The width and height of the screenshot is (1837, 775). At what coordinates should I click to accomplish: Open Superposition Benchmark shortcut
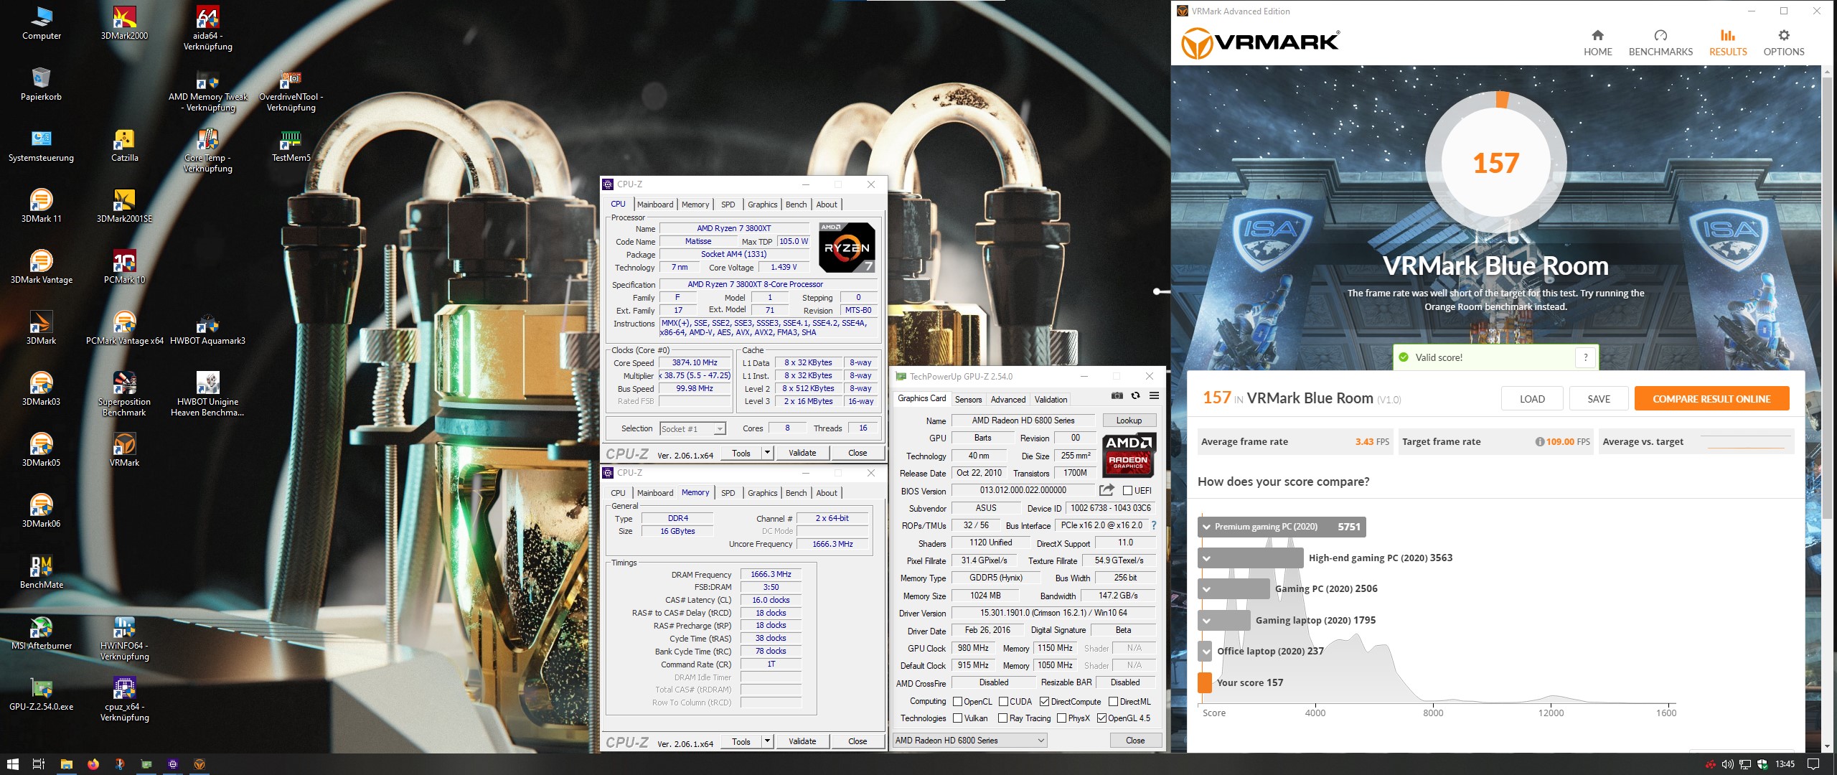pos(124,395)
